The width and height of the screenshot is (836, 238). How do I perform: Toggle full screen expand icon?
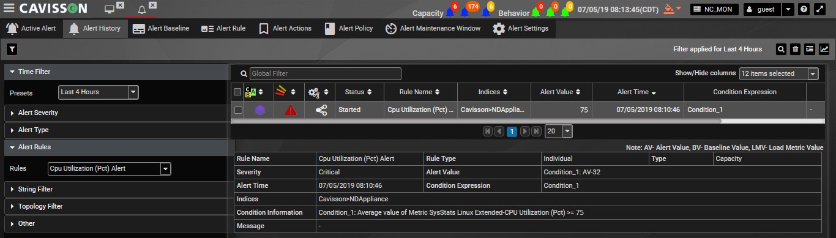[x=820, y=10]
